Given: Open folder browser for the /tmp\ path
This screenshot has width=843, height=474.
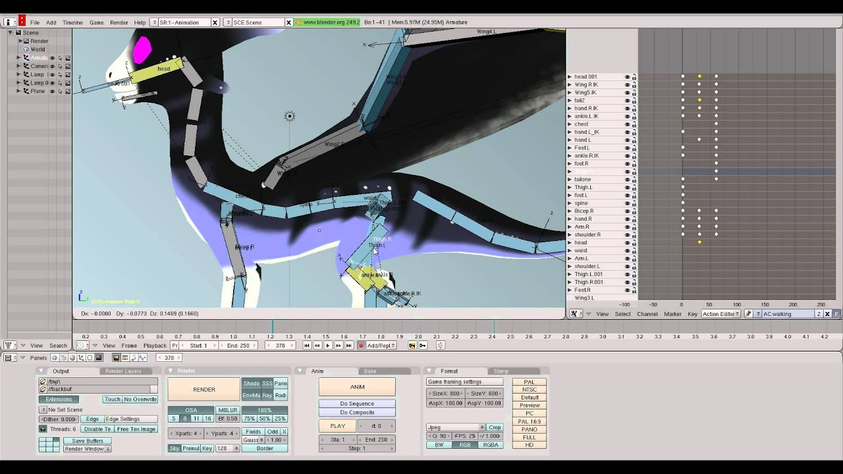Looking at the screenshot, I should point(43,382).
